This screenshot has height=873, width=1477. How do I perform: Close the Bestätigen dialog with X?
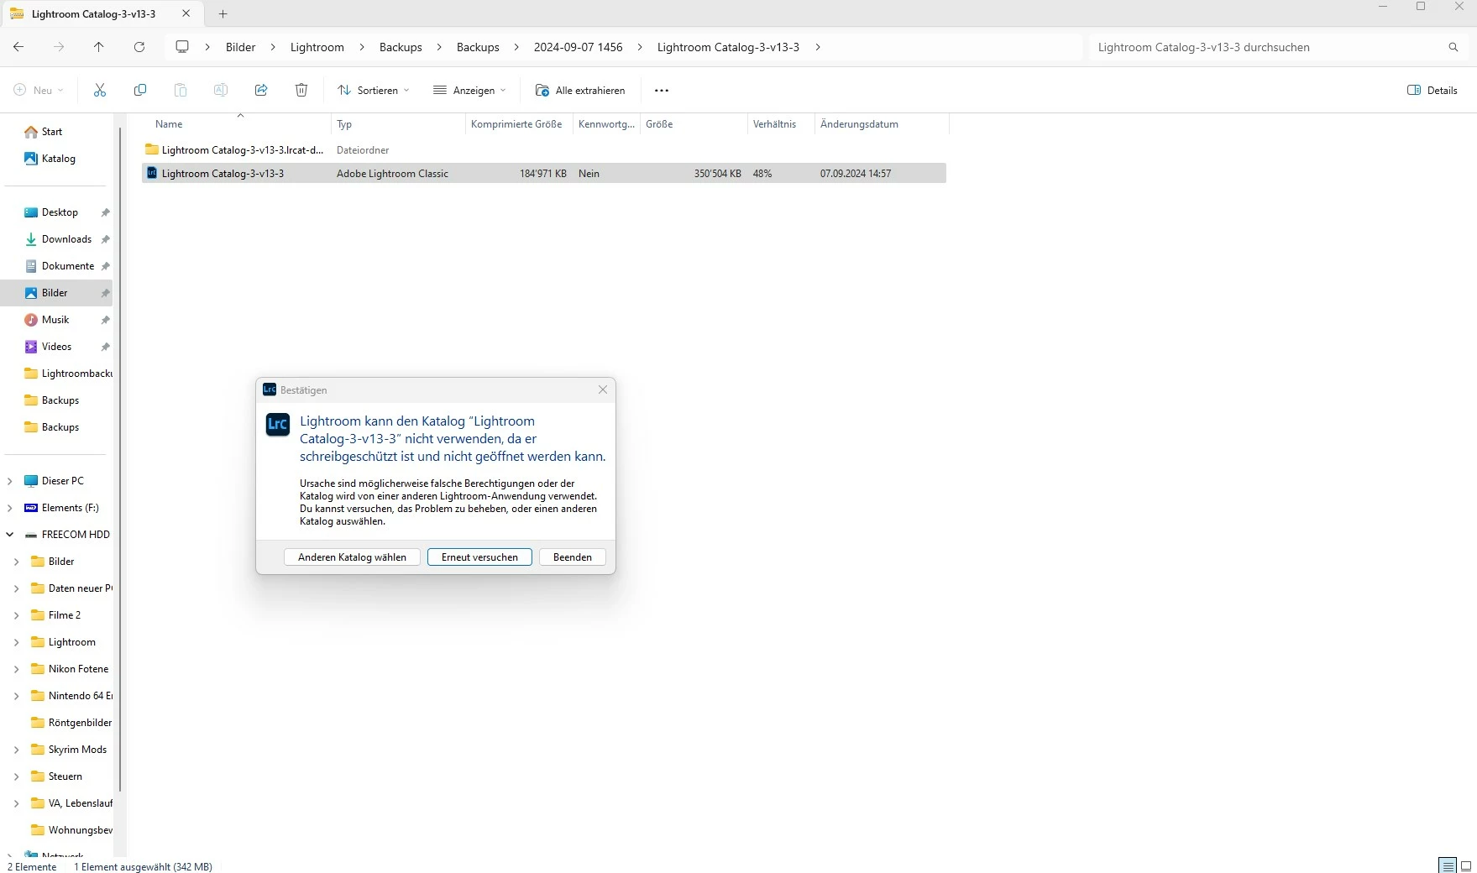[603, 389]
